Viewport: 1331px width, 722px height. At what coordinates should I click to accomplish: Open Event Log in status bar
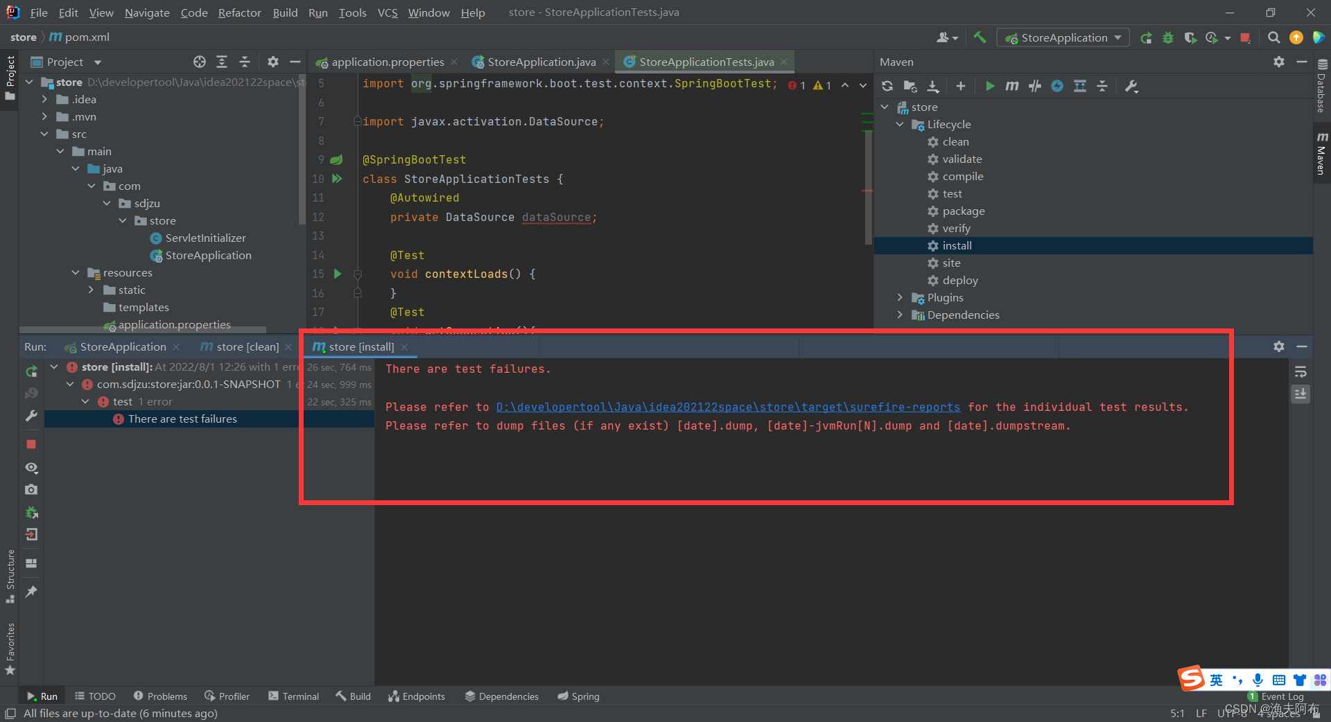point(1276,696)
